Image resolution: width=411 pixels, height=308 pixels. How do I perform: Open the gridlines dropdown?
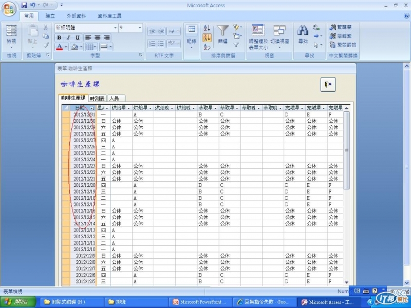click(x=91, y=47)
